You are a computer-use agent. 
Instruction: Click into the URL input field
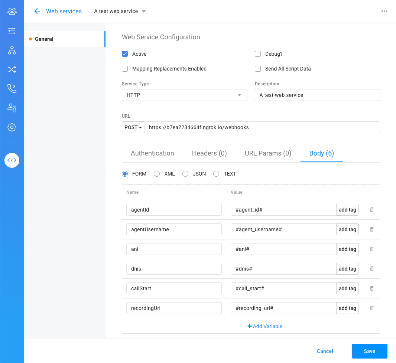point(262,127)
